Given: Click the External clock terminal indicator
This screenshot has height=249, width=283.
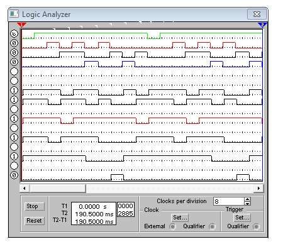Looking at the screenshot, I should (x=172, y=226).
